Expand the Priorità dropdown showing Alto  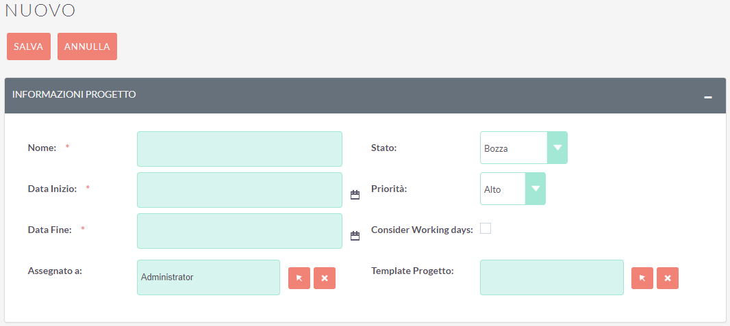[512, 189]
